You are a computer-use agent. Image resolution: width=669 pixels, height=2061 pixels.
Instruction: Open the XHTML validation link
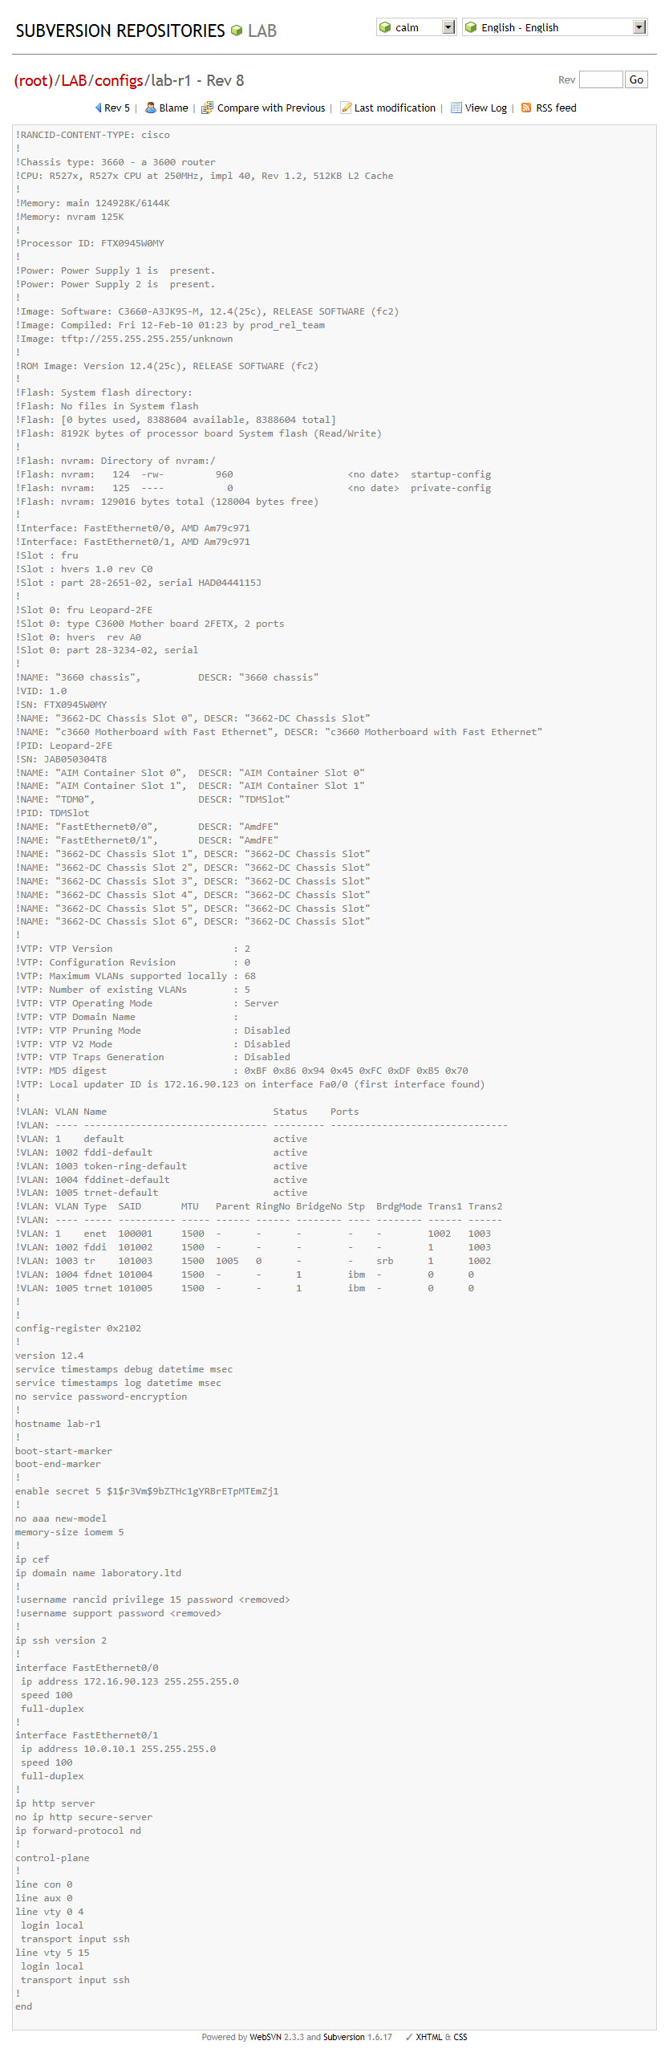(x=429, y=2037)
